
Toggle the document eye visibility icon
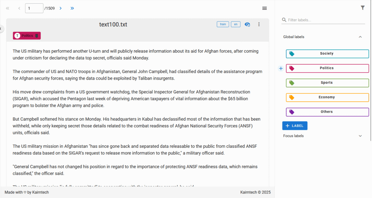pos(247,24)
